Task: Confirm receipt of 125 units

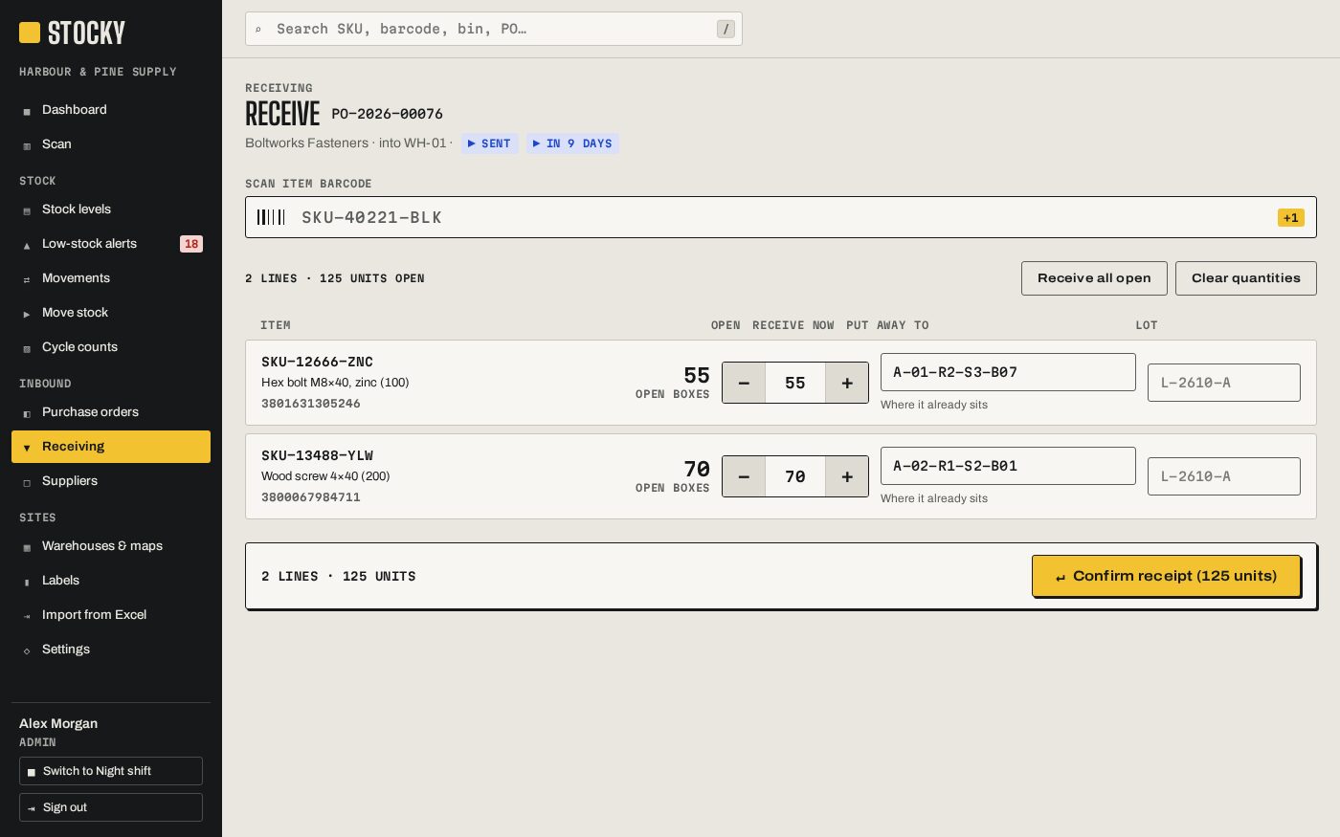Action: (x=1166, y=576)
